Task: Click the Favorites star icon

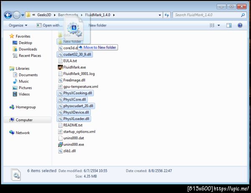Action: [12, 36]
